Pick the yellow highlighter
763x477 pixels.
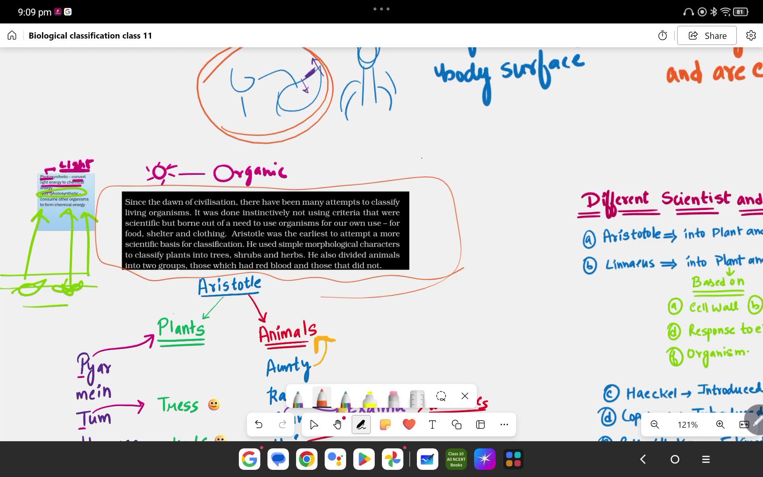[370, 399]
